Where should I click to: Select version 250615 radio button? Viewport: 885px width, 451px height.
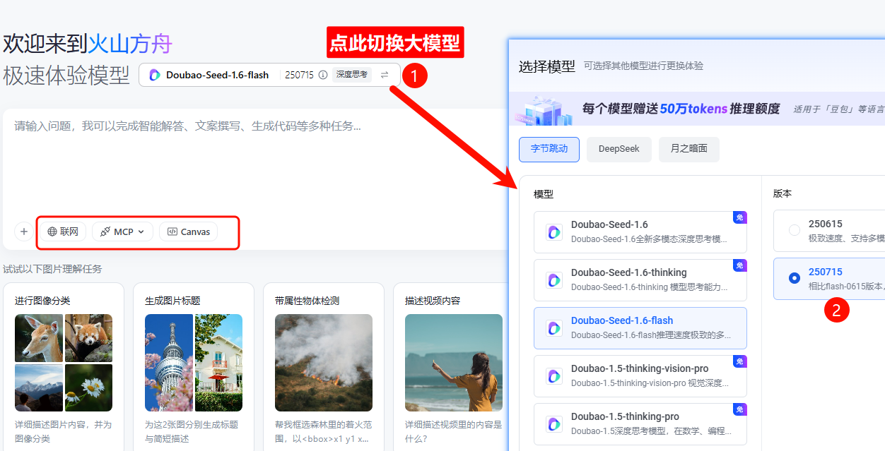[x=795, y=230]
